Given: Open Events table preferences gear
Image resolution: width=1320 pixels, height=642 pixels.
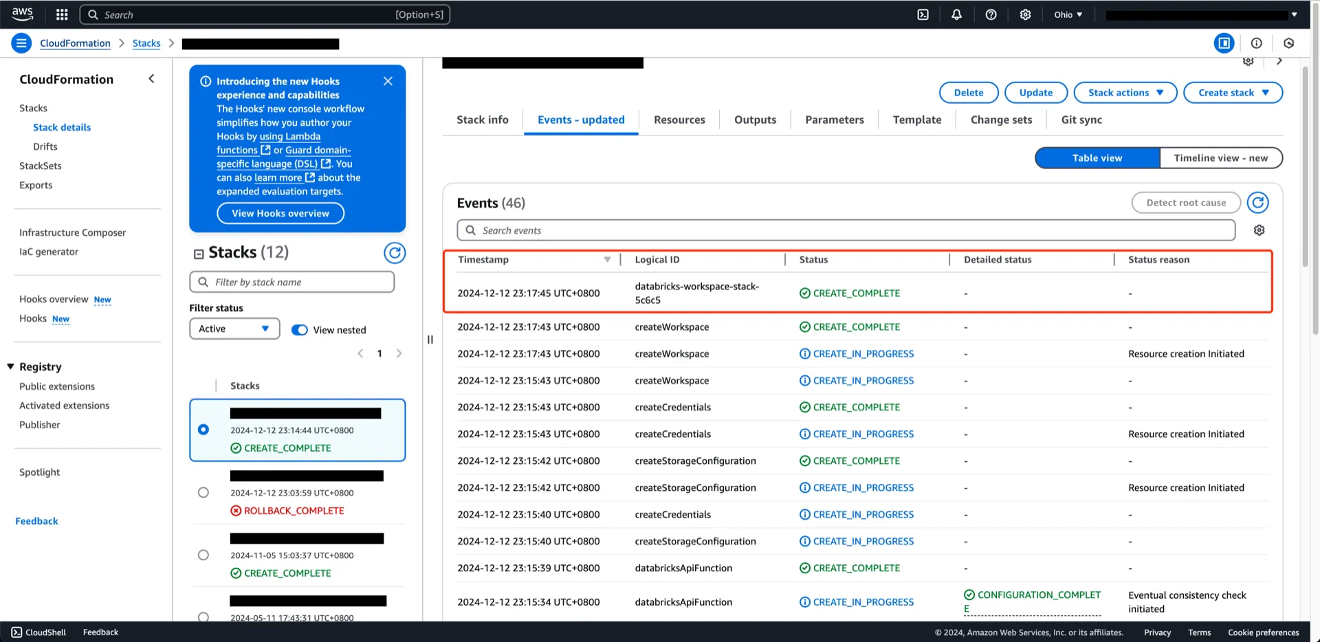Looking at the screenshot, I should click(1259, 230).
